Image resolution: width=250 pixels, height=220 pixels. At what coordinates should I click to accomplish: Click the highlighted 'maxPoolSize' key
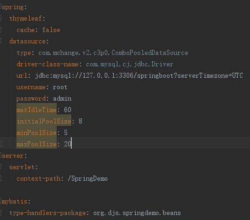(37, 144)
